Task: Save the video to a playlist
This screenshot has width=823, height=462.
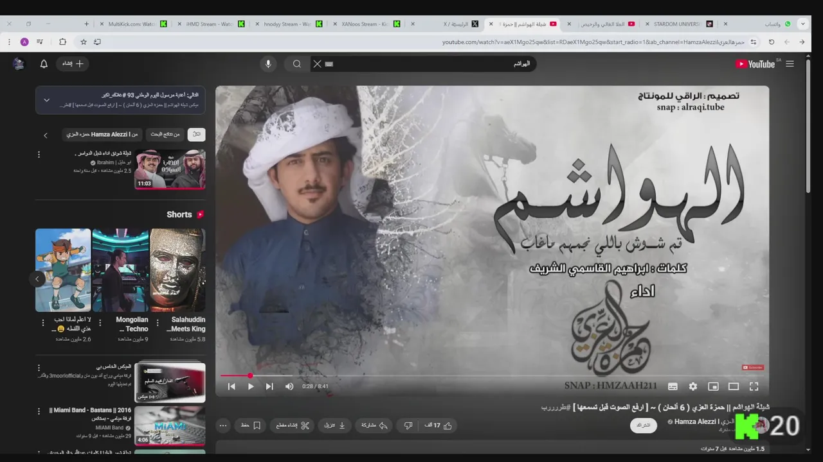Action: [250, 425]
